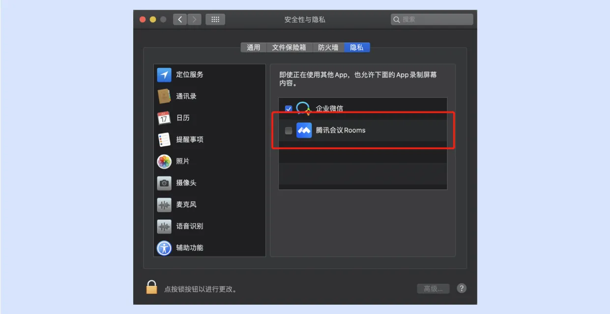Viewport: 610px width, 314px height.
Task: Click the 搜索 search field
Action: tap(432, 19)
